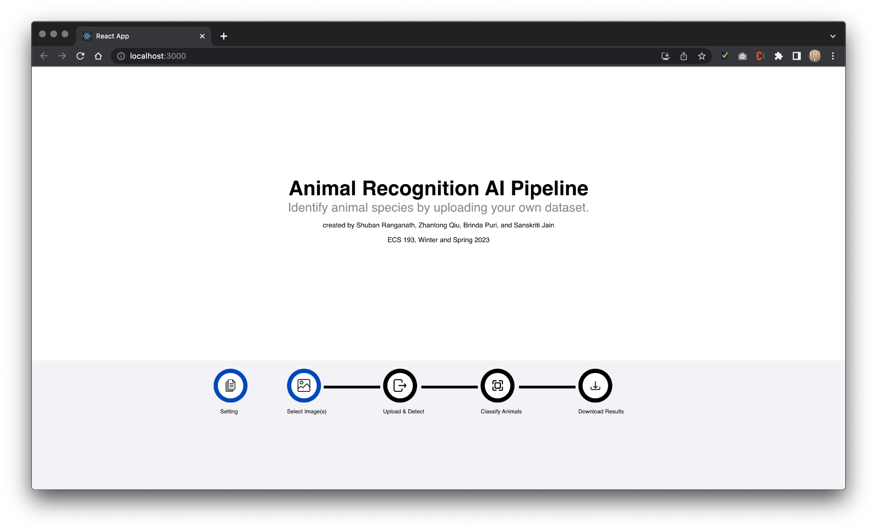Expand the tab search chevron
This screenshot has width=877, height=531.
coord(832,36)
